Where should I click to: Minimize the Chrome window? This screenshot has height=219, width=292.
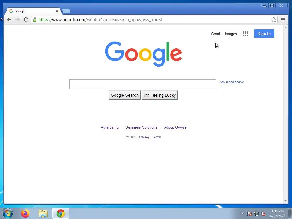265,6
